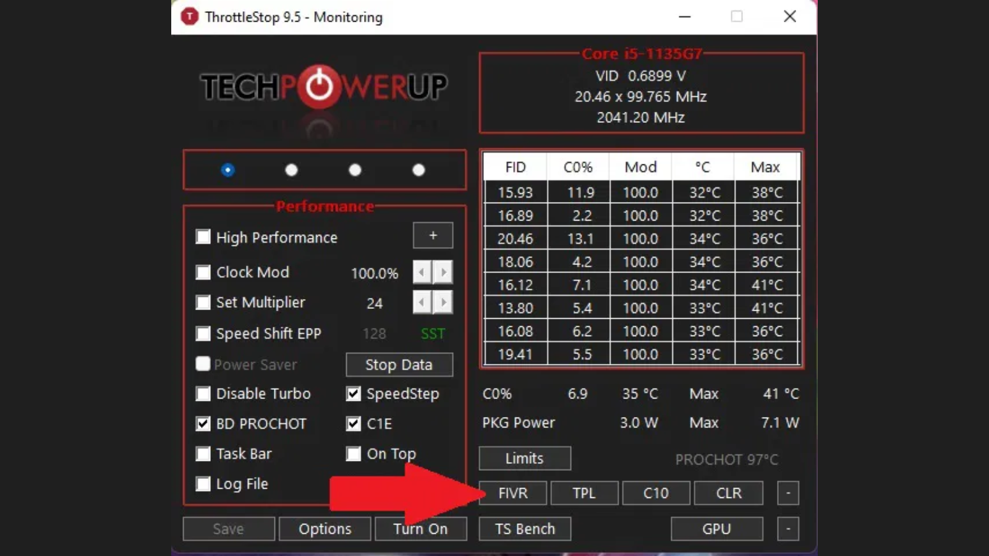Viewport: 989px width, 556px height.
Task: Click the Turn On button
Action: [421, 529]
